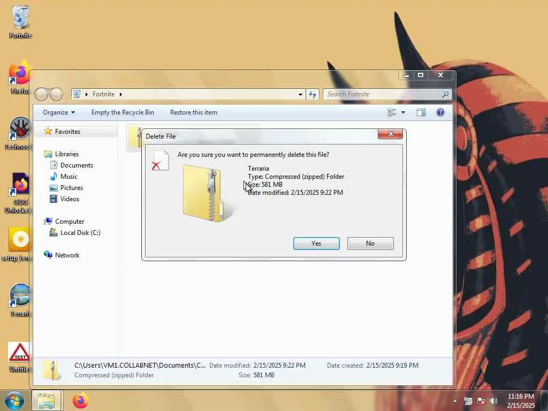548x411 pixels.
Task: Click the Size: 581 MB line in dialog
Action: click(265, 185)
